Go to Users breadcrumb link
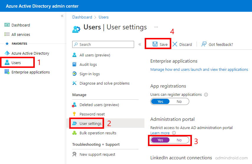 coord(103,17)
